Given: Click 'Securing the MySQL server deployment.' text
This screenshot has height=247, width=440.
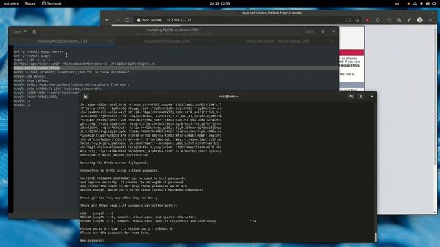Looking at the screenshot, I should coord(114,163).
